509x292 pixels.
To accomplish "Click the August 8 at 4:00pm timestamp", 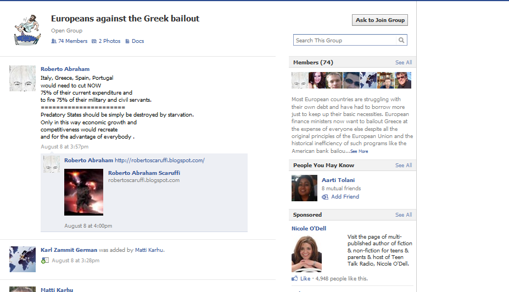I will pyautogui.click(x=88, y=225).
